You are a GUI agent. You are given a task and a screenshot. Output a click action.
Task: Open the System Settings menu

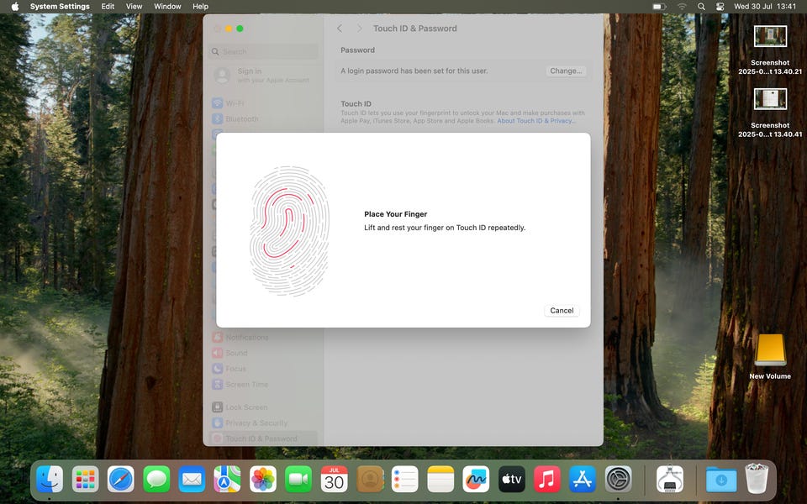pyautogui.click(x=60, y=7)
